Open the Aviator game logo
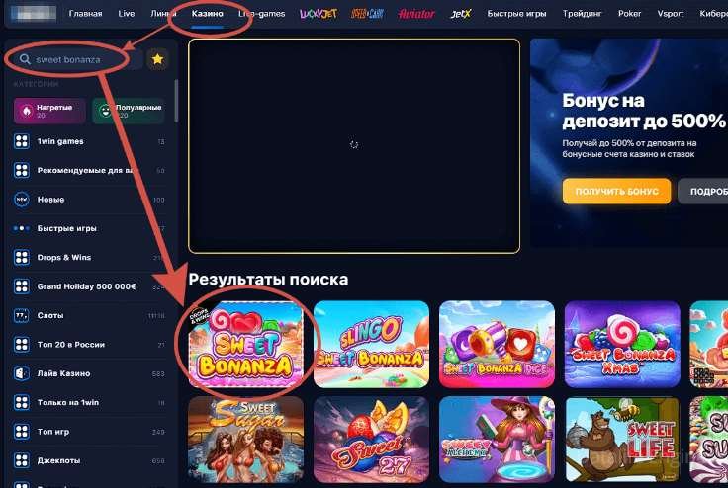 tap(416, 14)
